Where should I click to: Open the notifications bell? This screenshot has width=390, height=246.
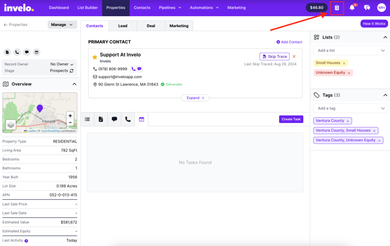click(352, 8)
